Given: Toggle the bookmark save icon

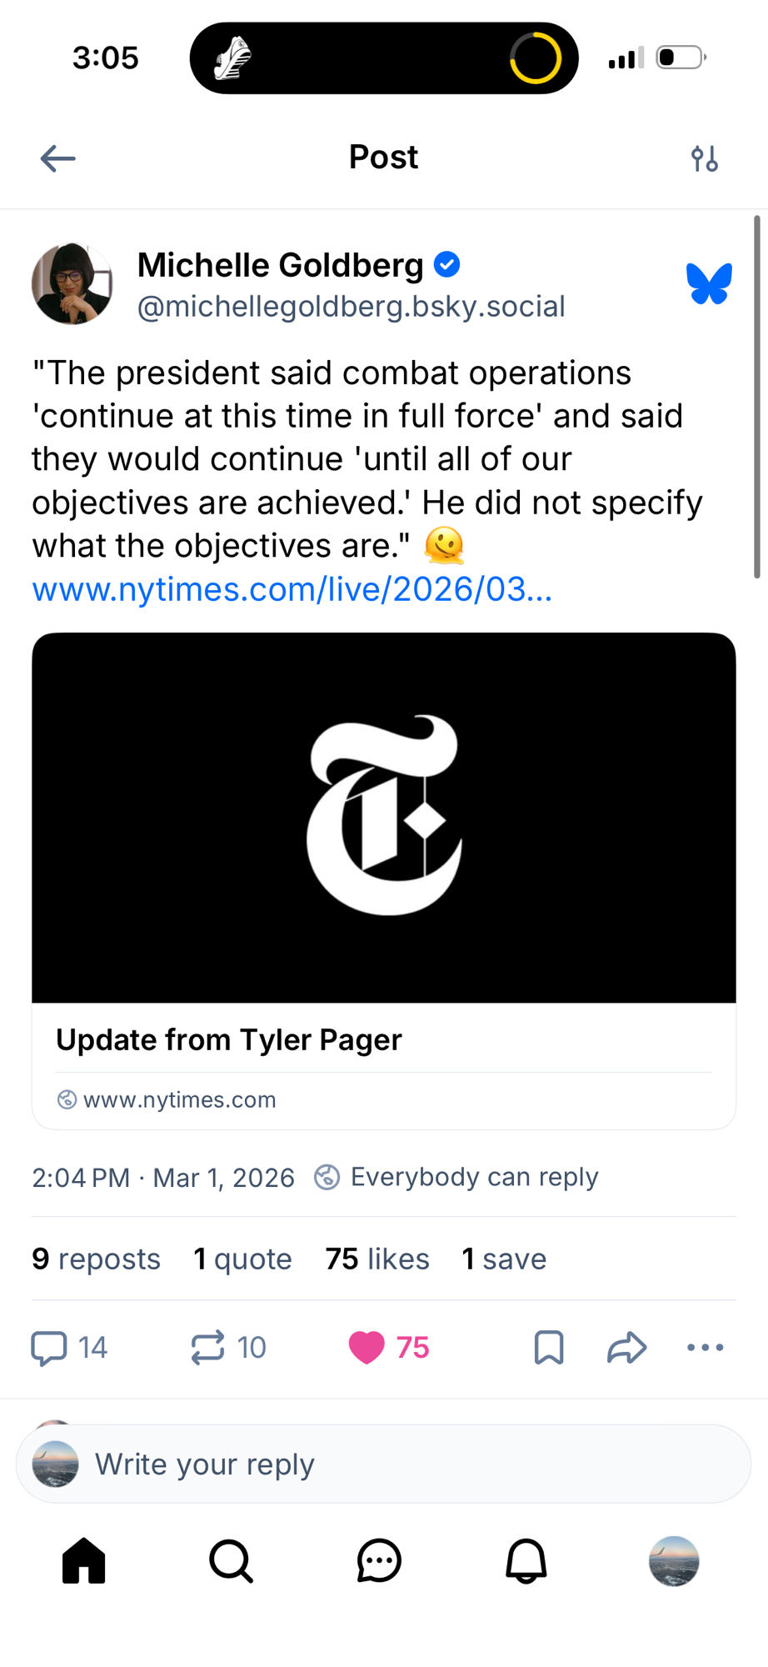Looking at the screenshot, I should point(549,1348).
